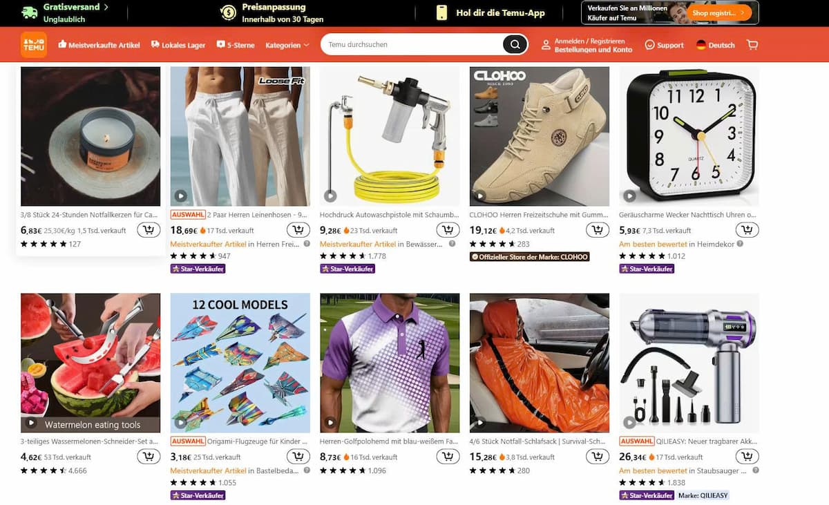Add the alarm clock to cart
This screenshot has height=505, width=829.
[747, 230]
